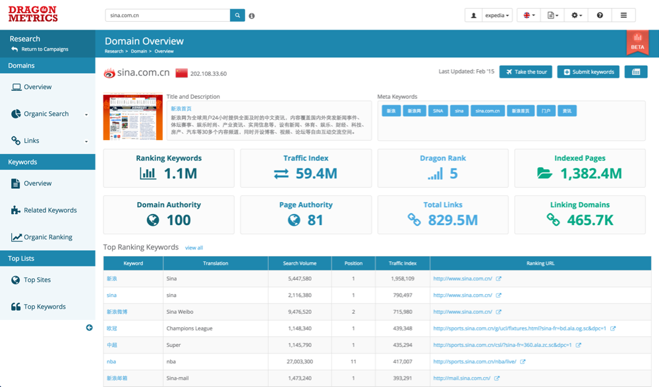Viewport: 659px width, 387px height.
Task: Click the info icon beside search
Action: [252, 16]
